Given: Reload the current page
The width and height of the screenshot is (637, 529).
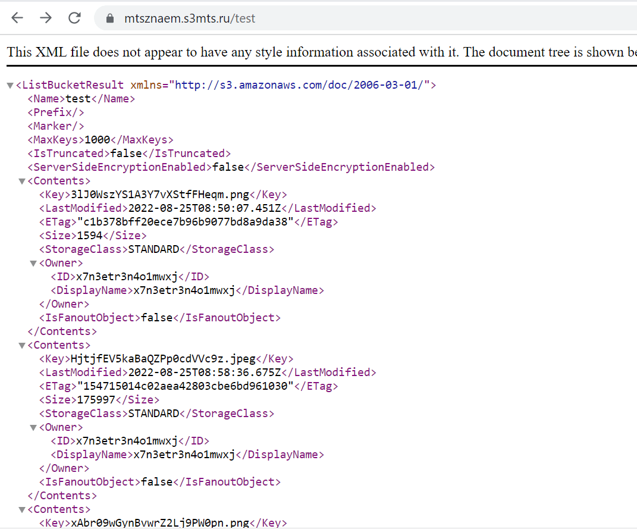Looking at the screenshot, I should 74,18.
